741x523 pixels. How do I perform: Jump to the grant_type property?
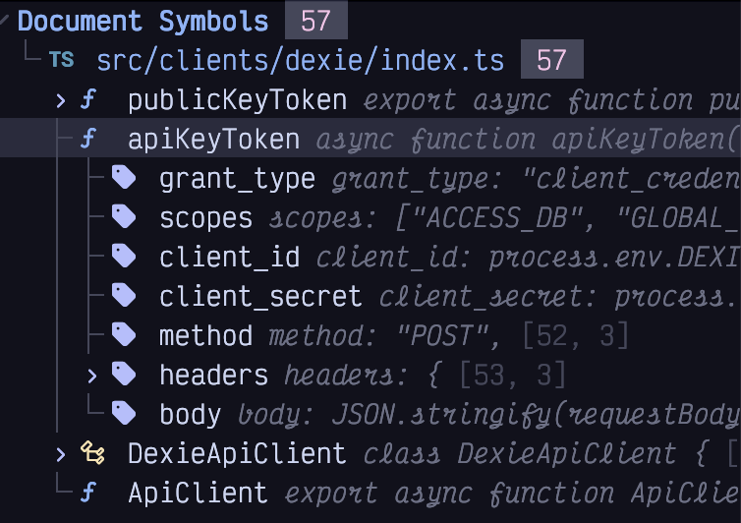pos(237,179)
